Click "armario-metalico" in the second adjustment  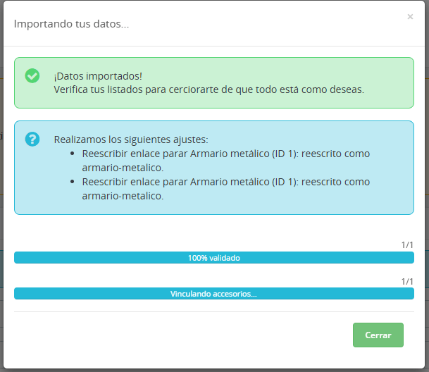tap(123, 196)
